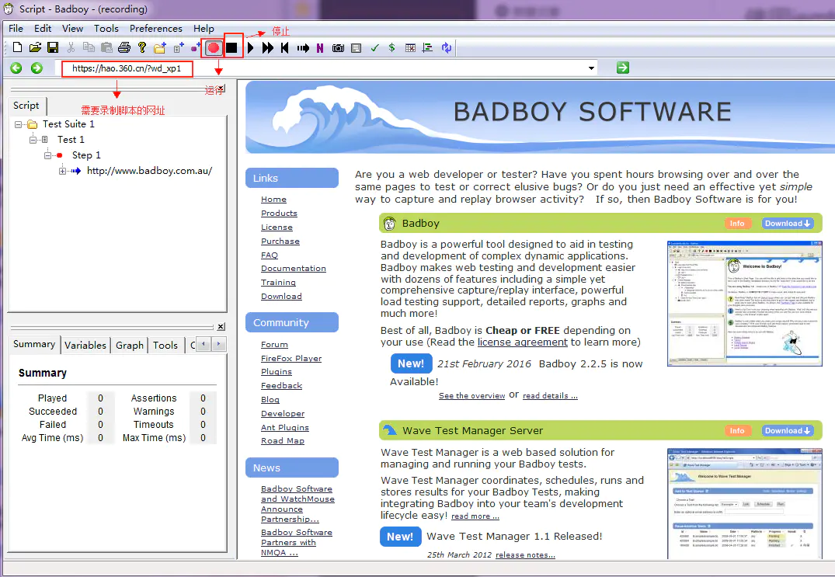Go forward with the green right arrow

tap(37, 68)
